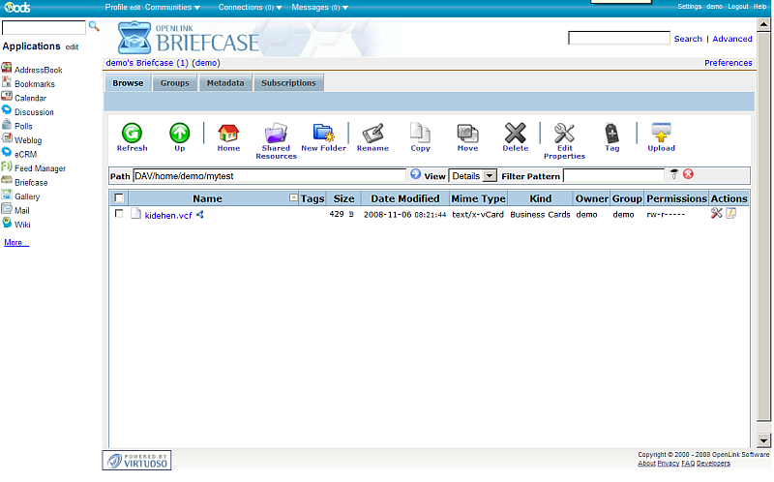Click the Upload toolbar icon
The height and width of the screenshot is (482, 774).
[x=661, y=136]
